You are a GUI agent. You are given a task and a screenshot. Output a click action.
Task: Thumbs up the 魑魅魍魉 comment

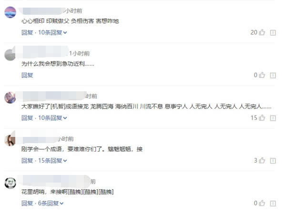tap(262, 160)
